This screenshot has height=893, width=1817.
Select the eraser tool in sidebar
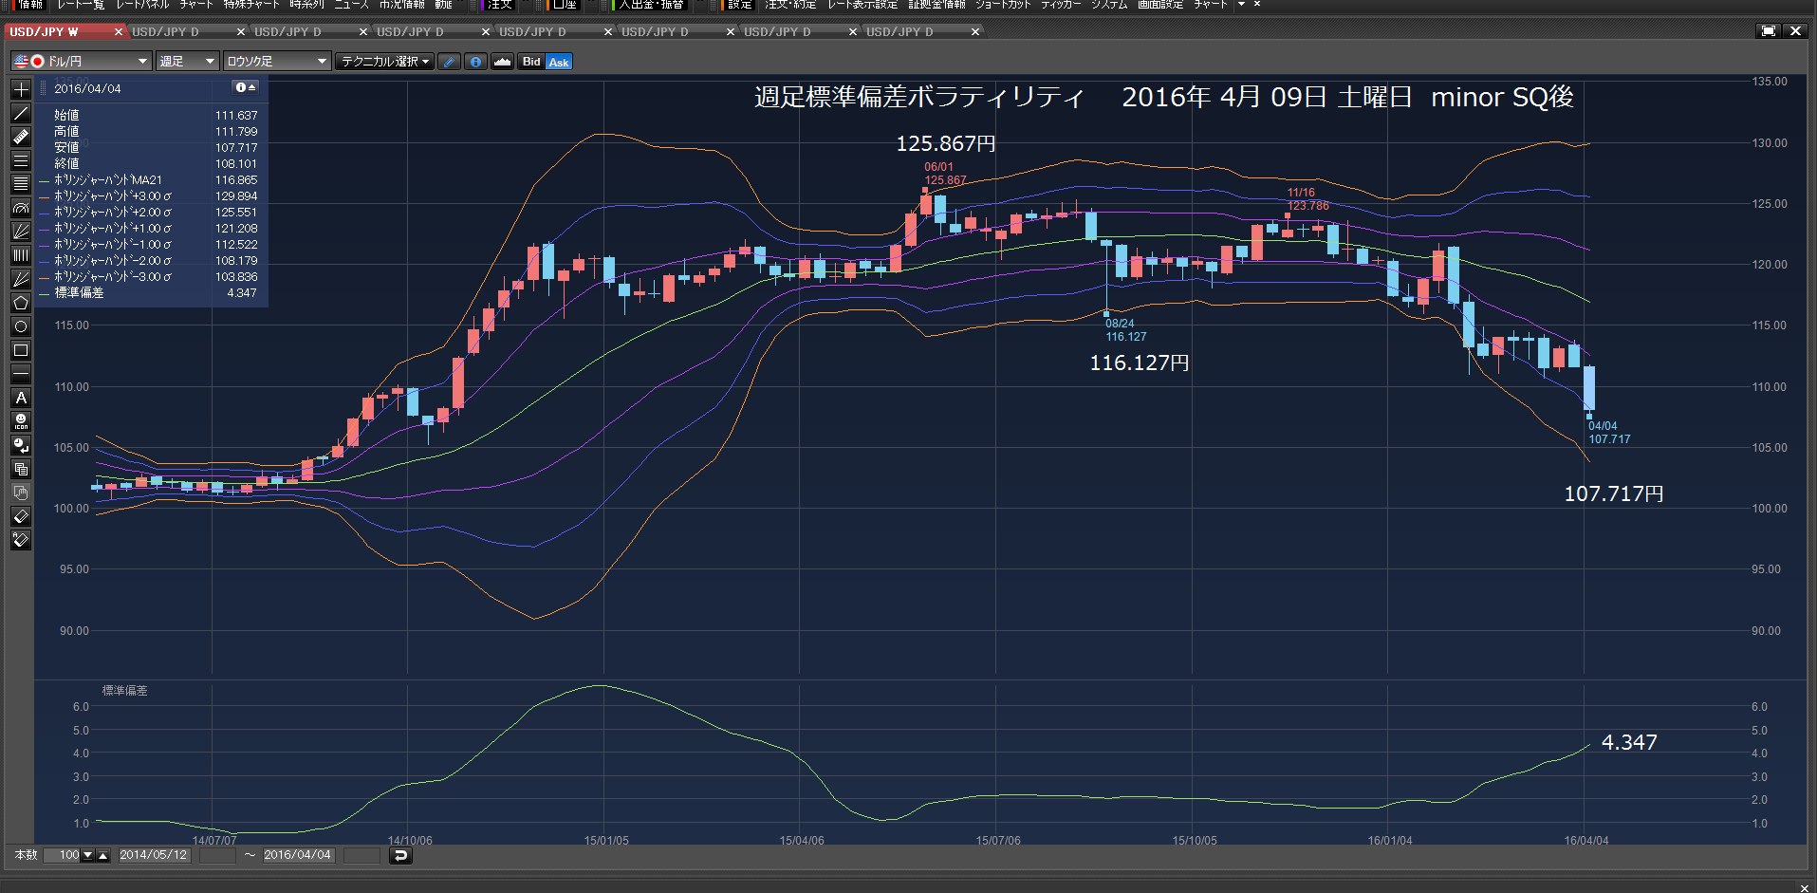tap(21, 516)
